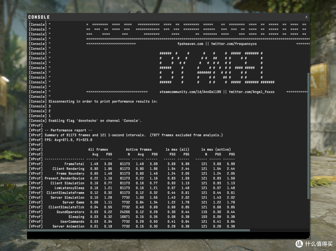Click the 'FrameTotal' row label
Image resolution: width=336 pixels, height=251 pixels.
[74, 164]
